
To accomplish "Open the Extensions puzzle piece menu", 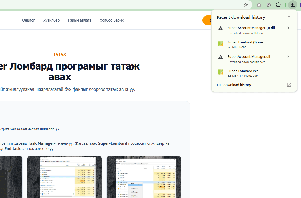I will click(x=278, y=5).
